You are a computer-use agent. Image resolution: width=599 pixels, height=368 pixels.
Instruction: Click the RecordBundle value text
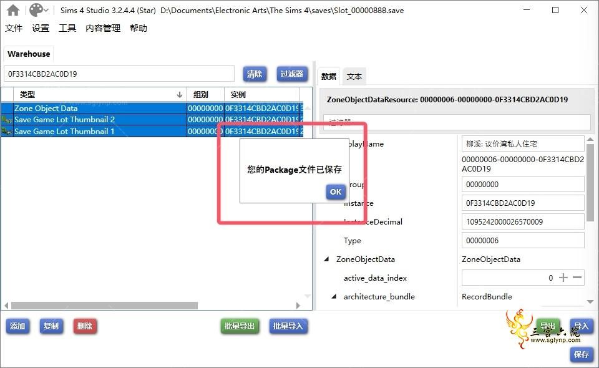(487, 297)
